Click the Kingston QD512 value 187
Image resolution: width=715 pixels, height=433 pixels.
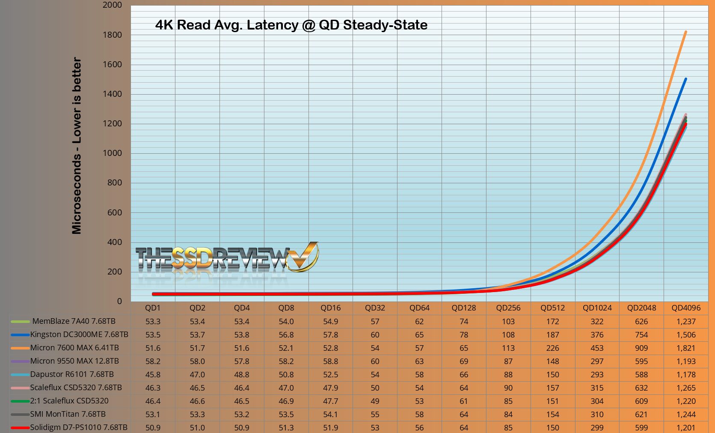553,335
